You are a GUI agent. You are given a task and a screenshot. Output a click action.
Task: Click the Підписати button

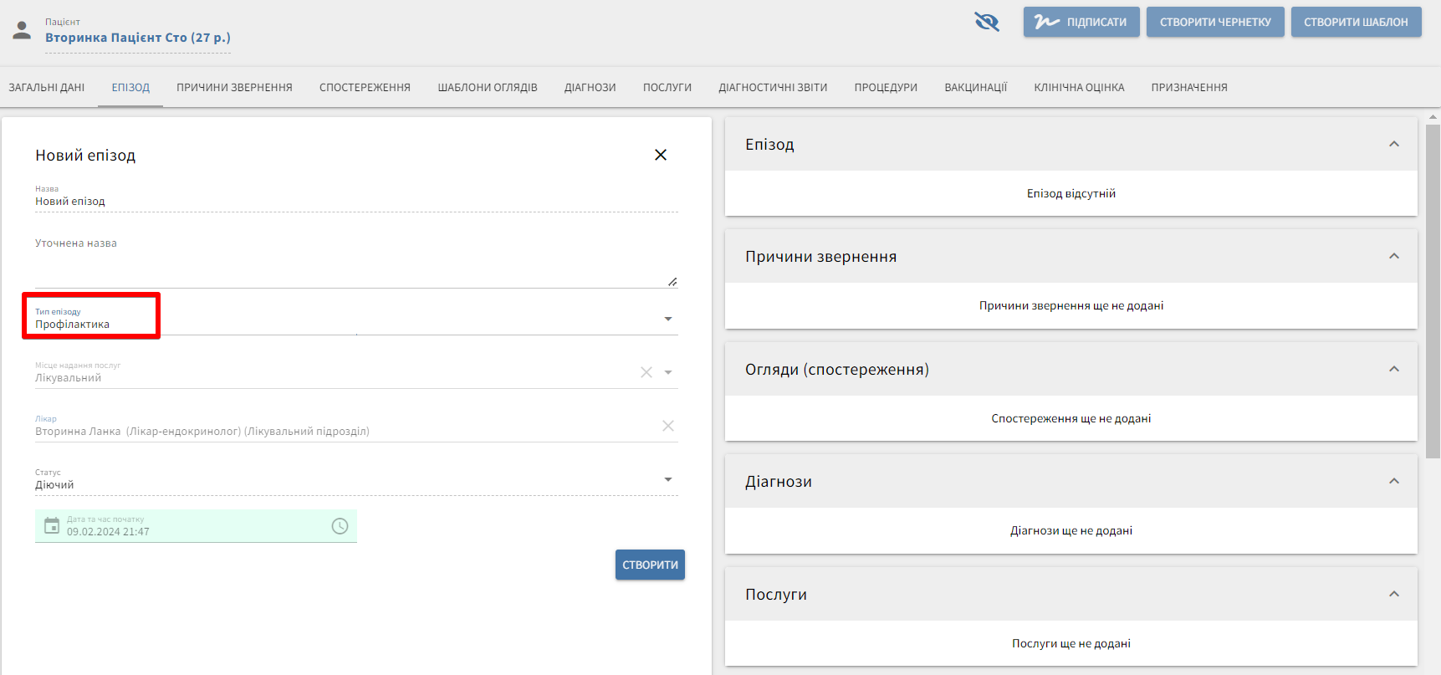pos(1081,22)
